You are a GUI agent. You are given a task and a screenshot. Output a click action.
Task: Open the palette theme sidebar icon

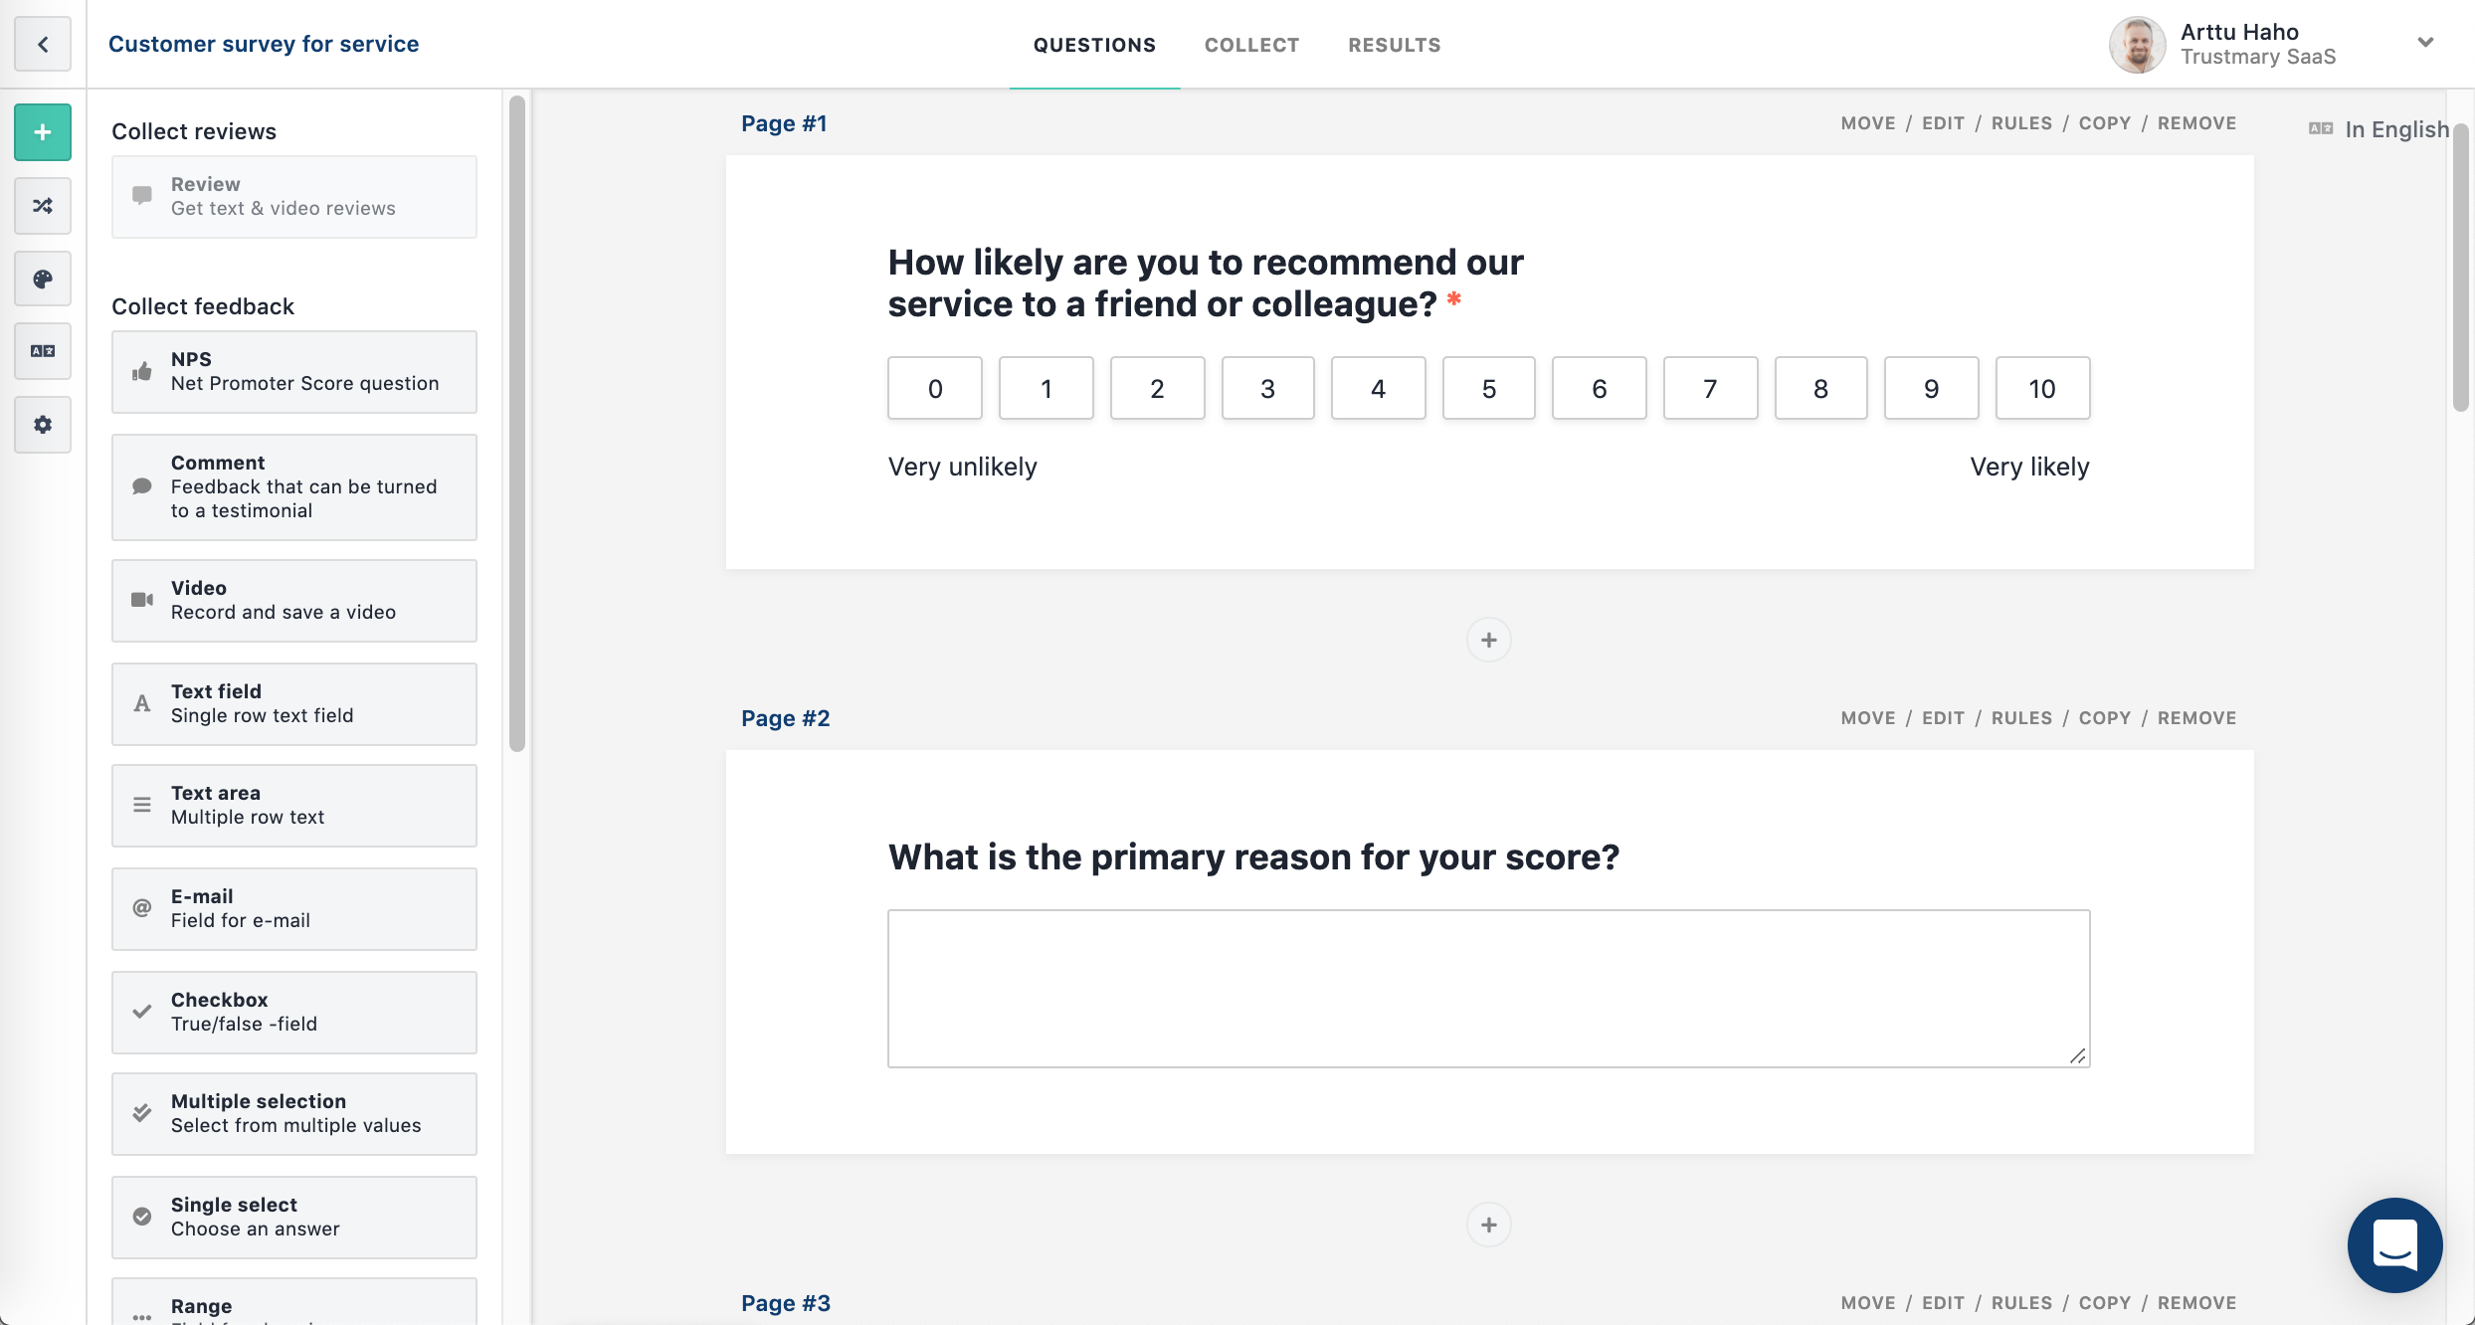43,280
